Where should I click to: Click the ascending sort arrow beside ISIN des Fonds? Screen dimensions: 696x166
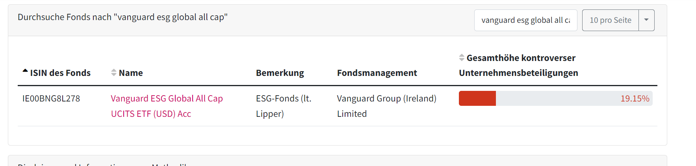pos(25,71)
